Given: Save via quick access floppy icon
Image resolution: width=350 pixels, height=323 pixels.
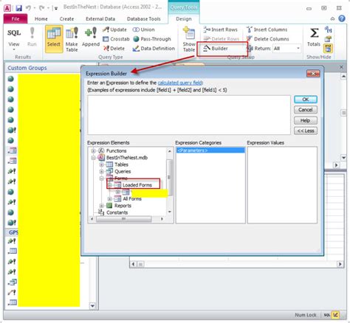Looking at the screenshot, I should (x=19, y=8).
